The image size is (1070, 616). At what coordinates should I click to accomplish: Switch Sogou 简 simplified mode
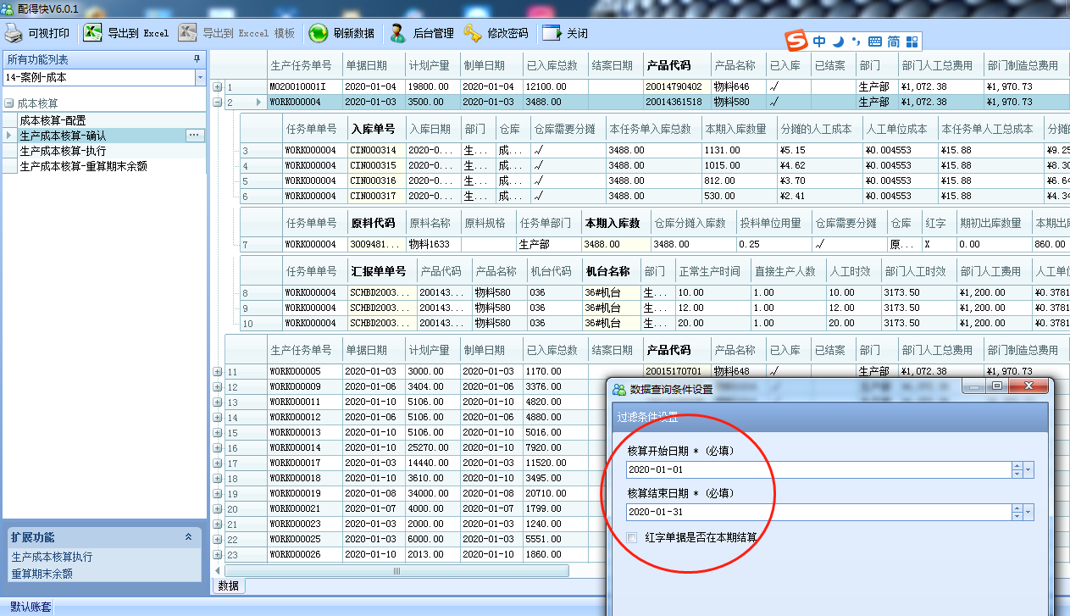(x=894, y=42)
